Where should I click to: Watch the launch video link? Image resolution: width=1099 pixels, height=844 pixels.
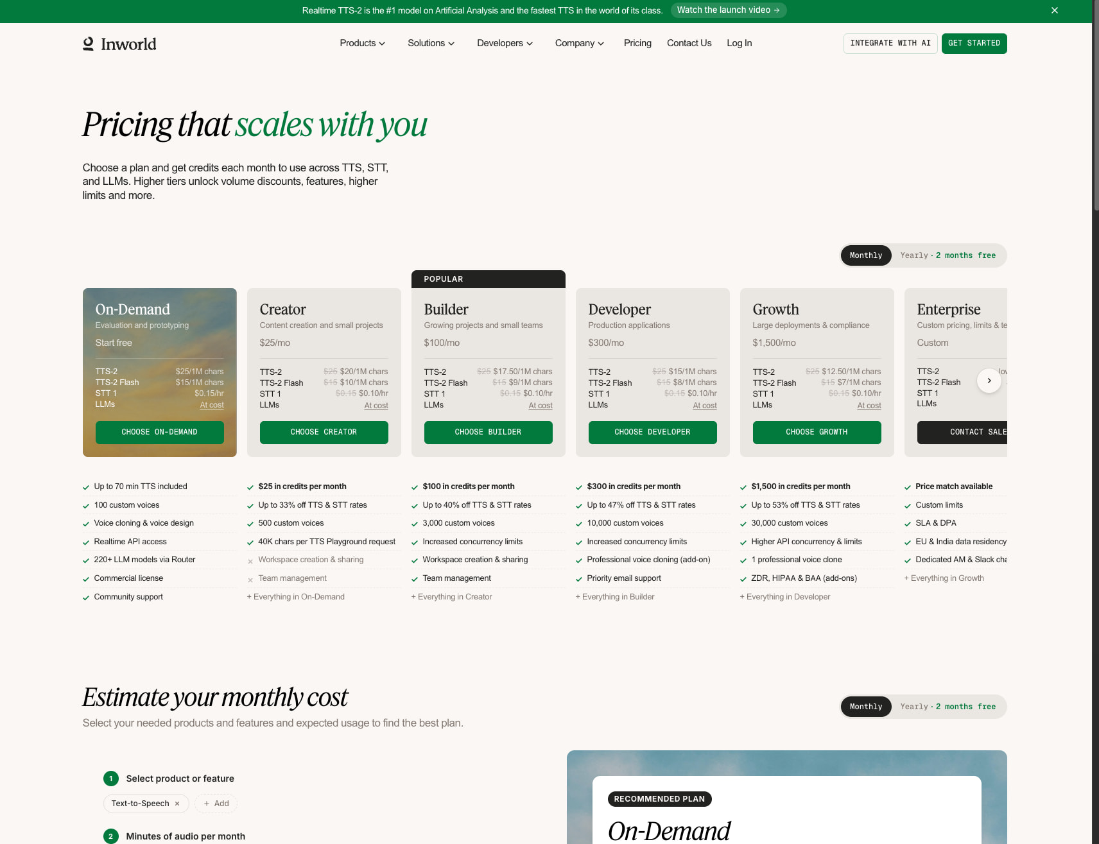729,10
